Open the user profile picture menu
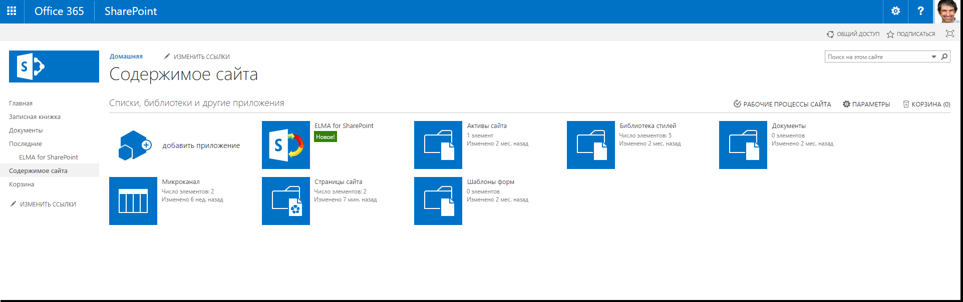963x302 pixels. click(946, 11)
